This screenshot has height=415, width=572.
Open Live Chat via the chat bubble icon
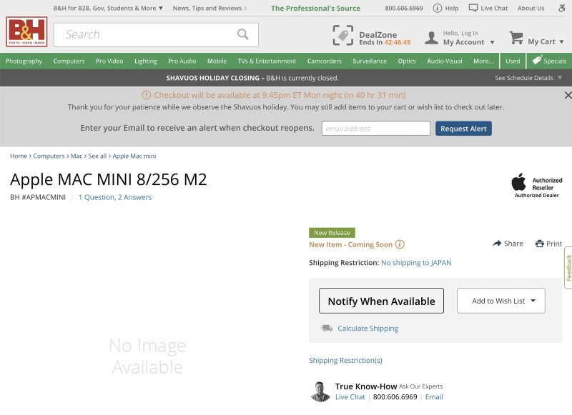click(473, 8)
